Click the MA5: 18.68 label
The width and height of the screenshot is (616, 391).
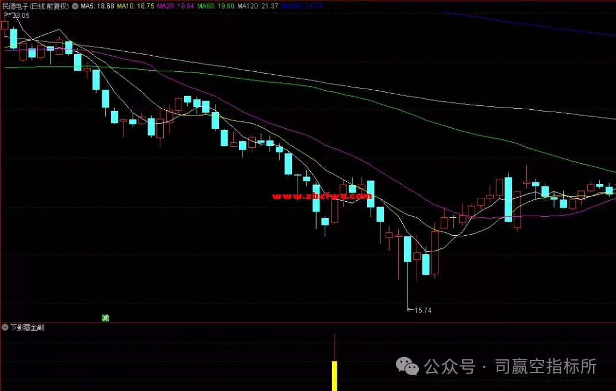[x=98, y=6]
